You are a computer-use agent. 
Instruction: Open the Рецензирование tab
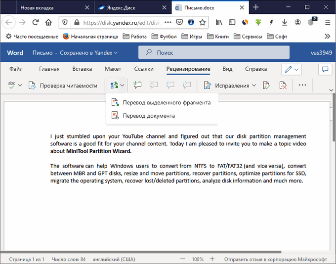coord(188,69)
